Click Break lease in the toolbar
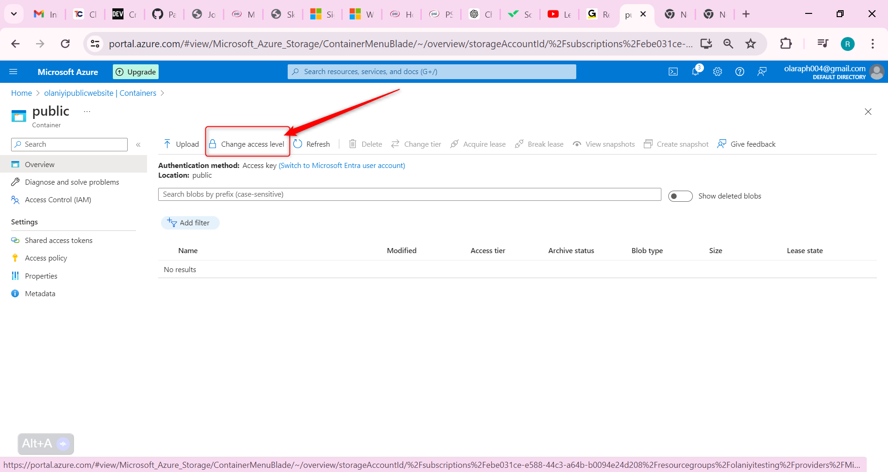This screenshot has height=472, width=888. tap(539, 144)
